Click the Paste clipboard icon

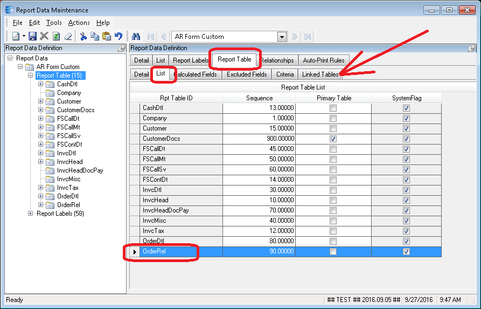(107, 37)
